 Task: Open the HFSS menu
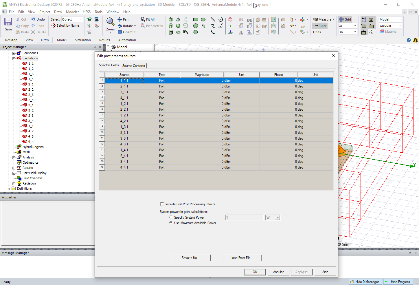coord(87,12)
